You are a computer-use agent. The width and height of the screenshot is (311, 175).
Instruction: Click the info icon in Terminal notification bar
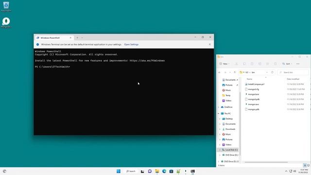[x=37, y=44]
